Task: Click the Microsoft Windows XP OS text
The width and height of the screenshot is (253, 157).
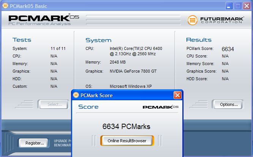Action: pos(131,86)
